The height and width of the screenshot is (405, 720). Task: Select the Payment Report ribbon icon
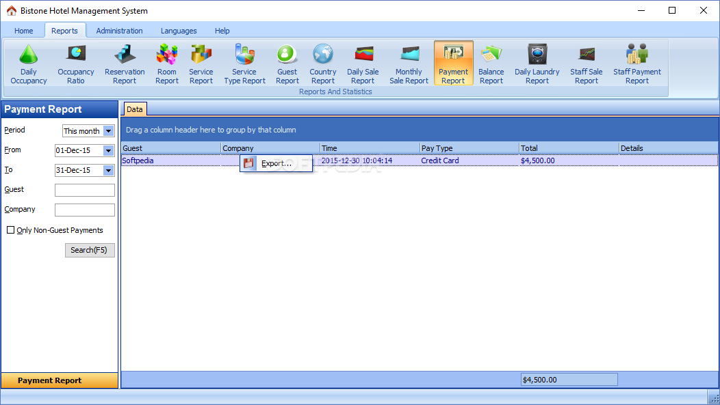[x=453, y=64]
